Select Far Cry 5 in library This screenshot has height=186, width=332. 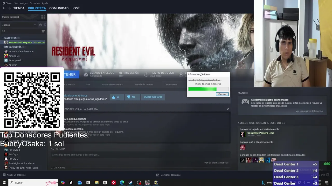[13, 159]
